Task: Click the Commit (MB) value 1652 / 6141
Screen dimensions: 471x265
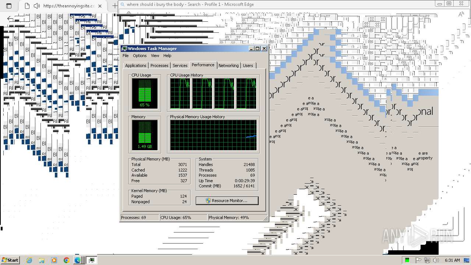Action: tap(244, 186)
